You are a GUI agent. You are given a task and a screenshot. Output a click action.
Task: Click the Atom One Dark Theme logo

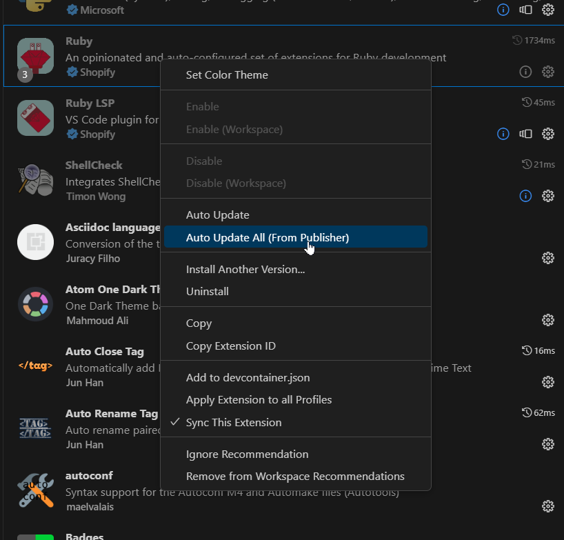click(35, 304)
